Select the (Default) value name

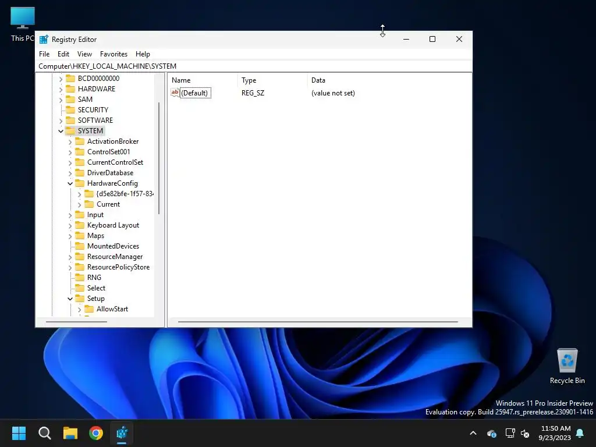[195, 93]
